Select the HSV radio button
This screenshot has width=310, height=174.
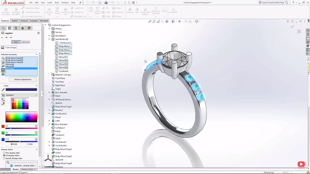(28, 144)
